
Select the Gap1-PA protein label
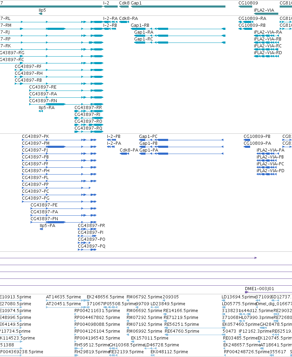point(149,150)
